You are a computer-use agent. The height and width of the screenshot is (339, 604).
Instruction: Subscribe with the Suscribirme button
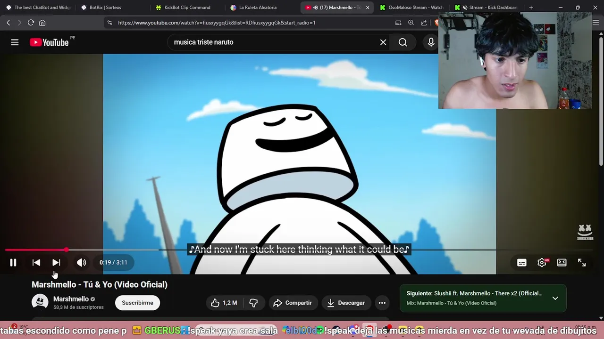(137, 303)
